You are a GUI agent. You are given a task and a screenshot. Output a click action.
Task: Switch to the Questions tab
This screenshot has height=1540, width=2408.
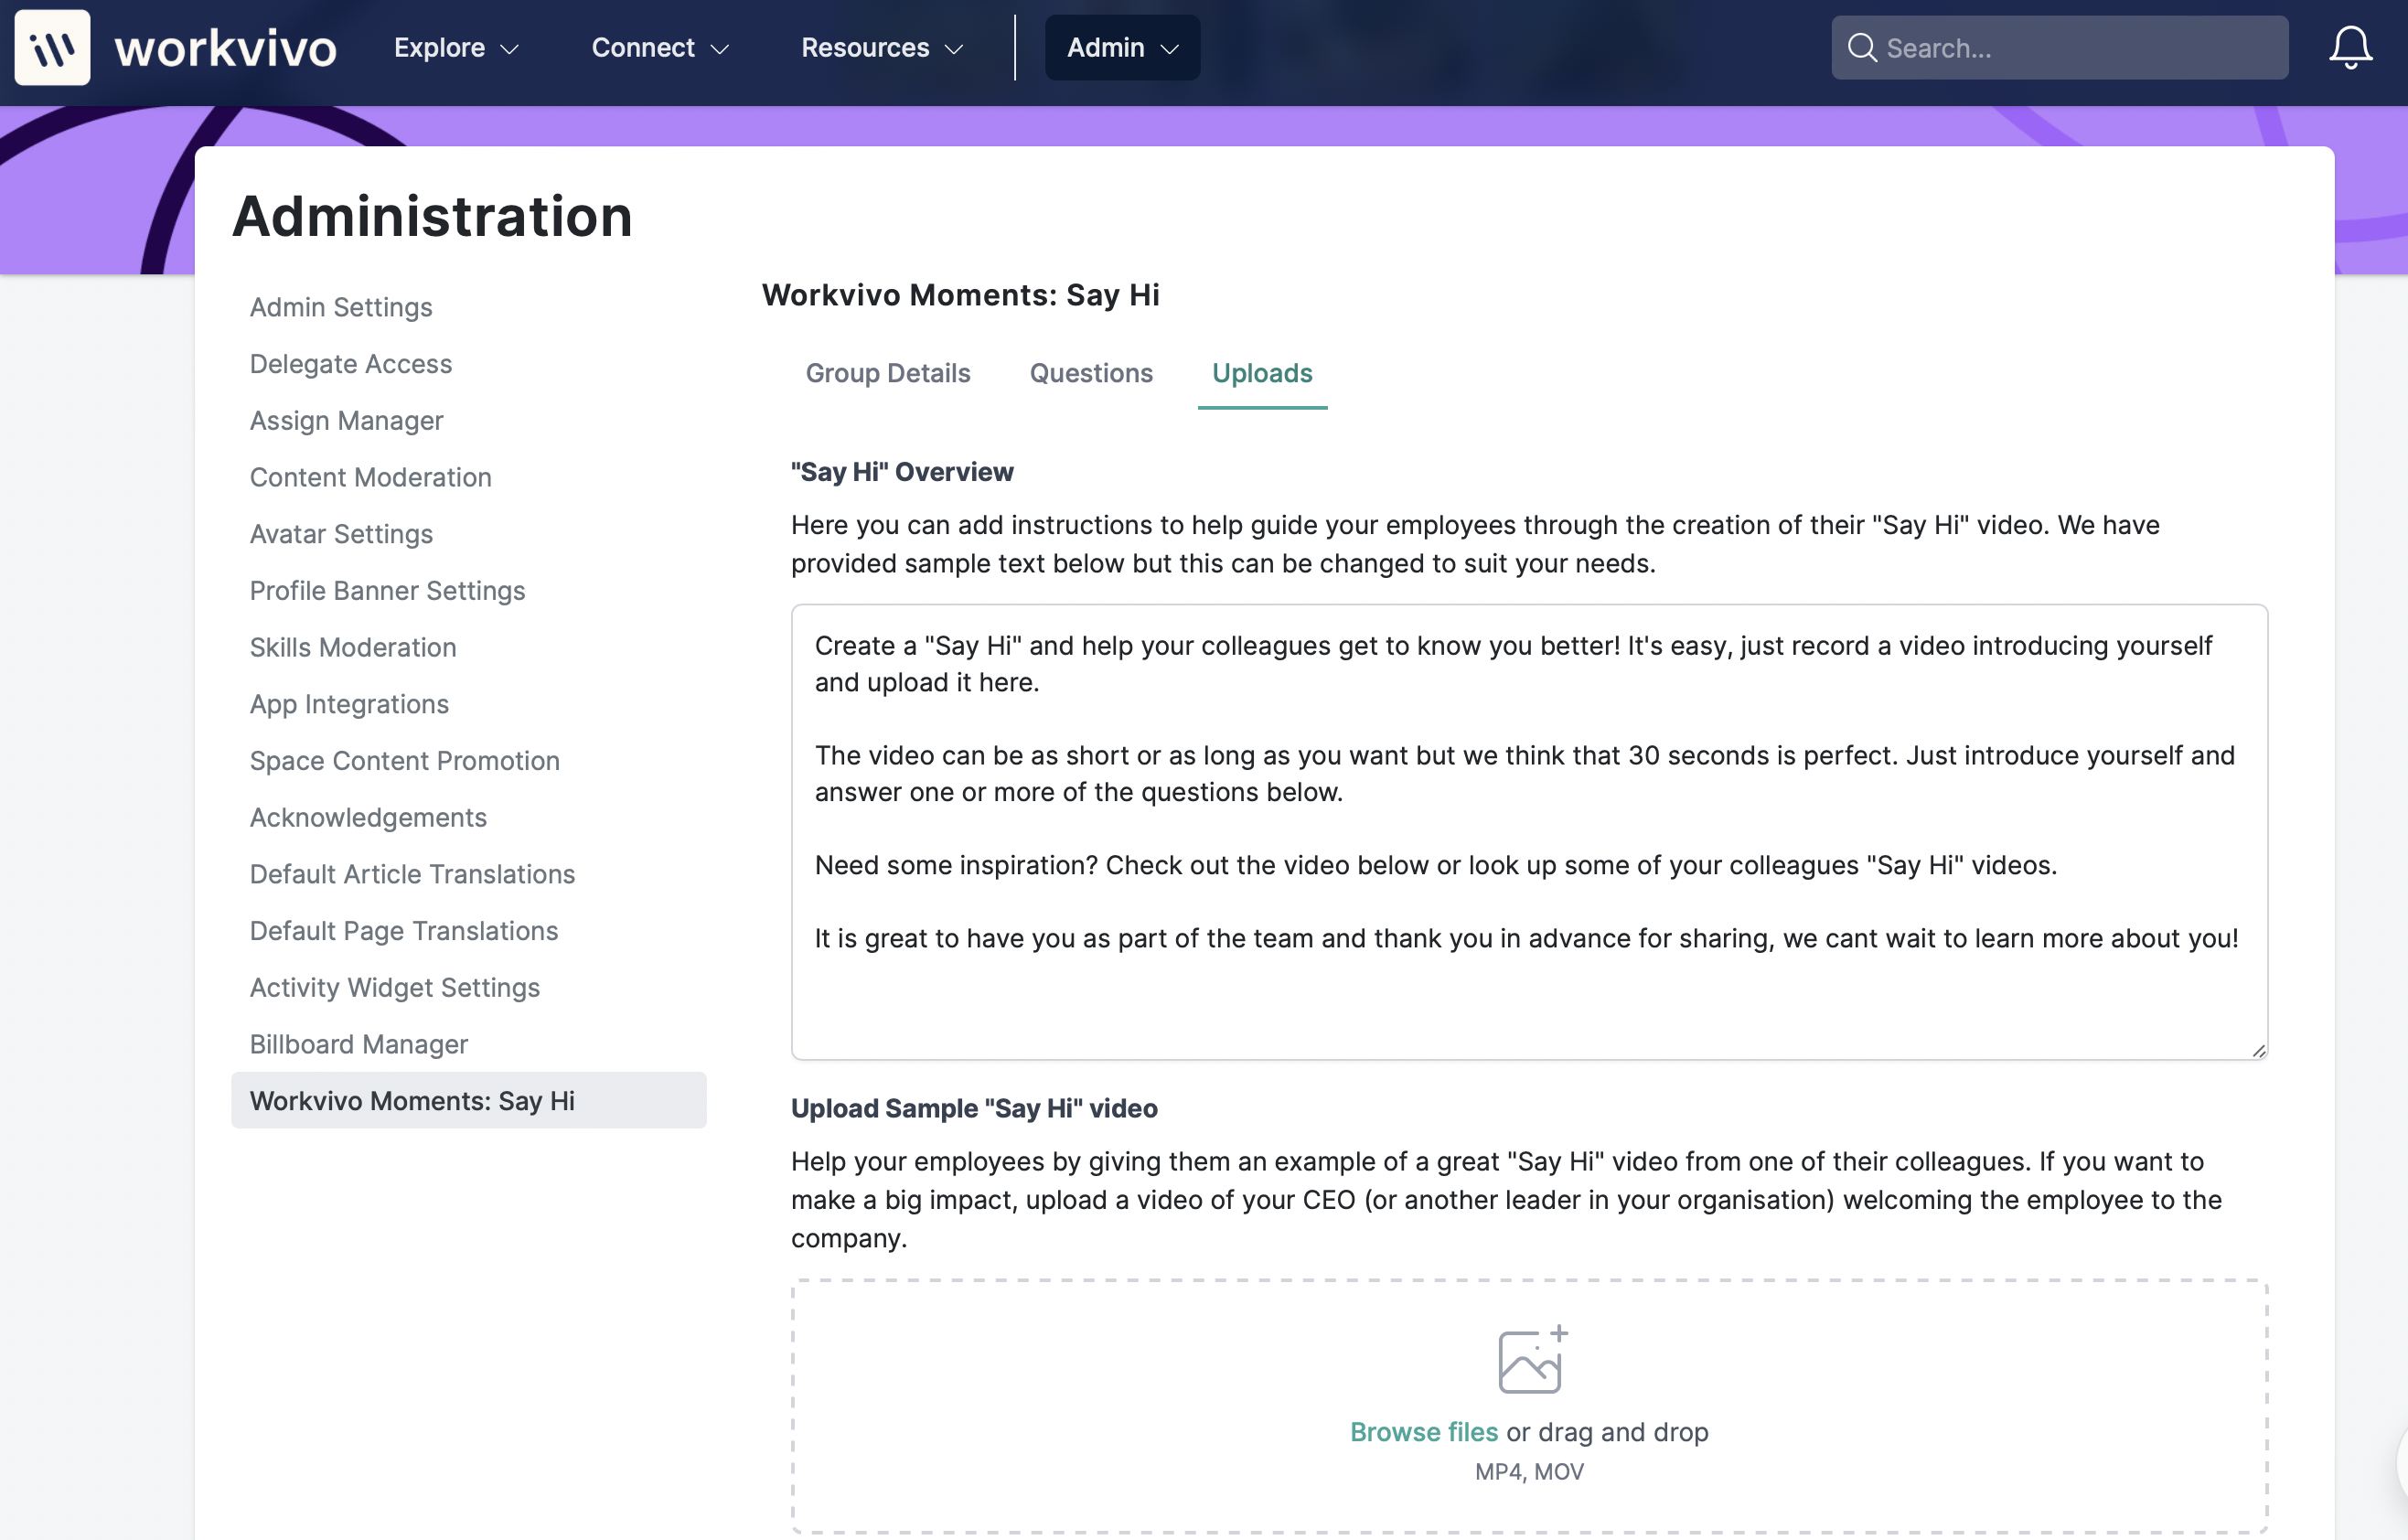(1091, 373)
